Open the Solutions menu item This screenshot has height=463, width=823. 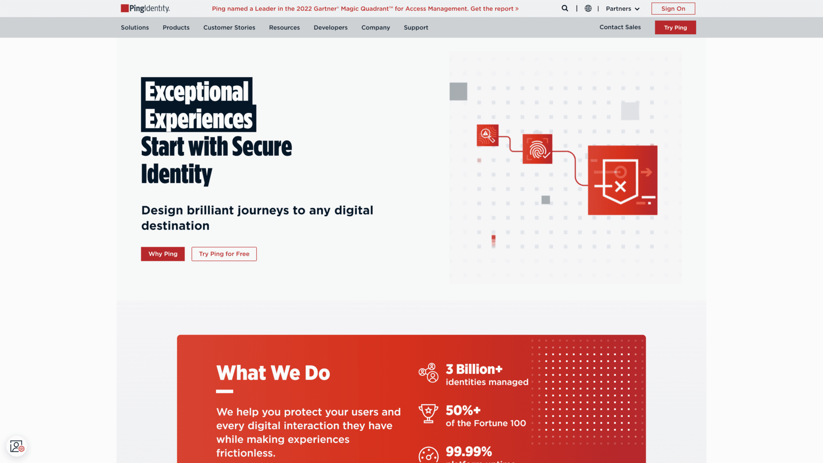click(x=135, y=27)
